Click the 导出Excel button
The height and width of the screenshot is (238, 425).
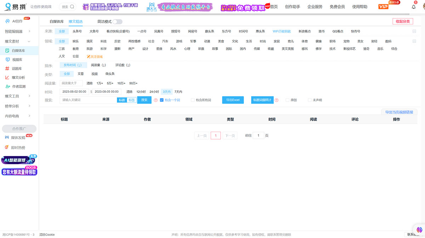[233, 100]
